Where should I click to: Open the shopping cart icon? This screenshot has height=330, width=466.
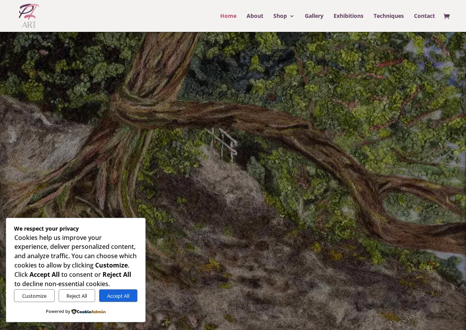[447, 16]
